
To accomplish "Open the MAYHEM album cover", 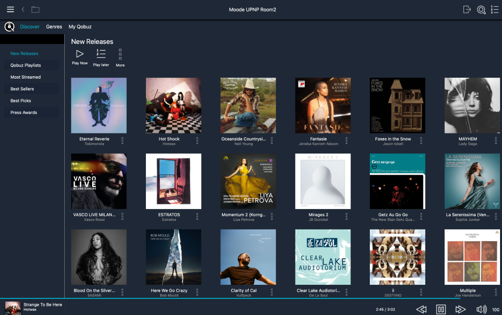I will pos(472,106).
